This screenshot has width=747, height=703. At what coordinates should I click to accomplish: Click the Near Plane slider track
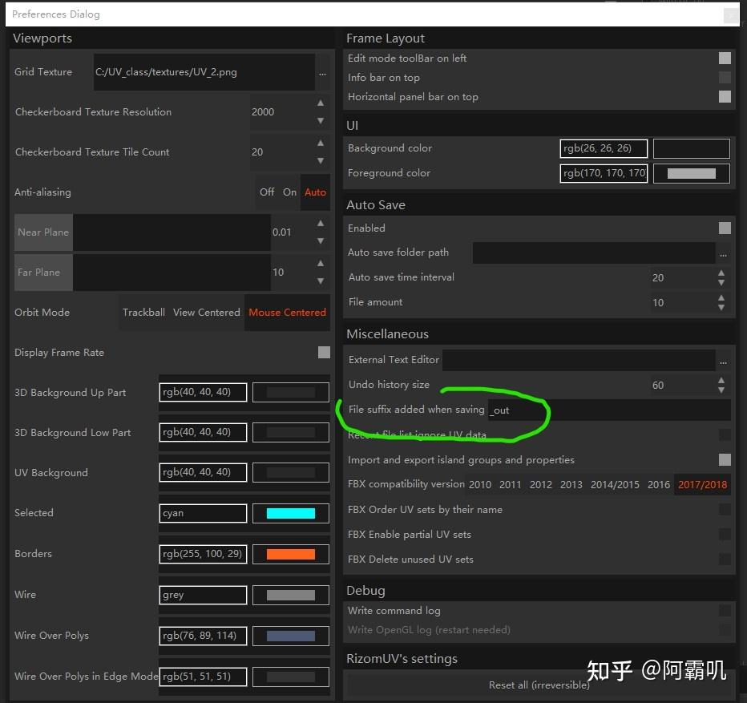point(172,232)
